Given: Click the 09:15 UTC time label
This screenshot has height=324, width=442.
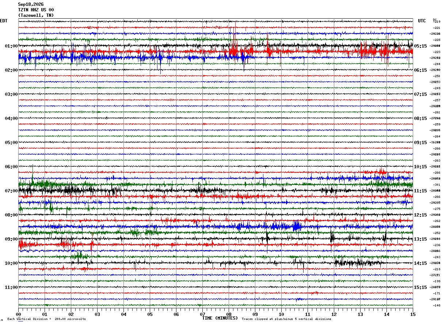Looking at the screenshot, I should pyautogui.click(x=421, y=143).
